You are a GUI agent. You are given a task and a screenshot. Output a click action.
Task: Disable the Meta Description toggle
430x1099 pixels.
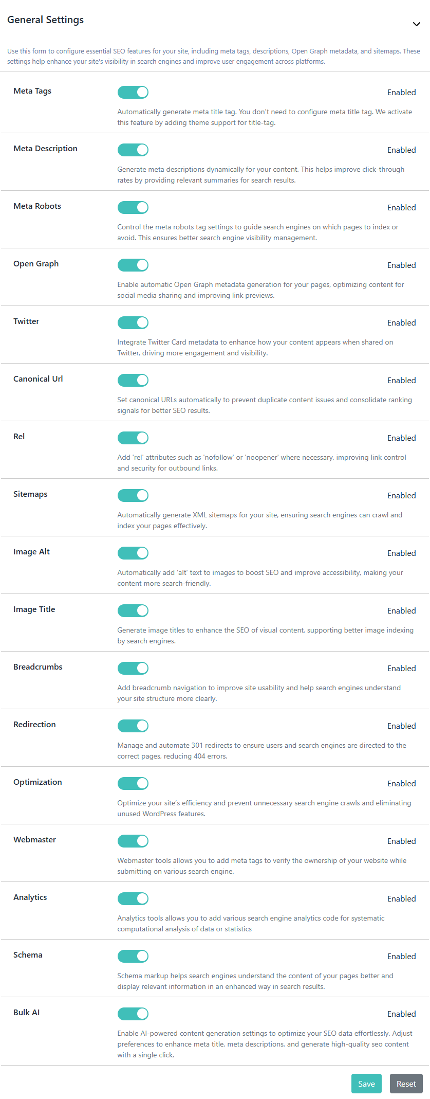[x=133, y=150]
